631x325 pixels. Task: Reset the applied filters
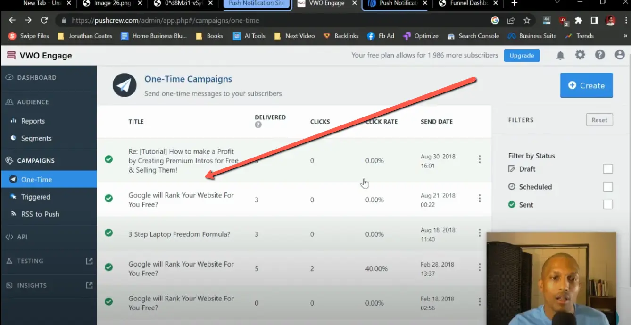click(599, 119)
